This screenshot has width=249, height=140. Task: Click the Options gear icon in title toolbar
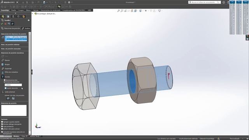pyautogui.click(x=69, y=2)
